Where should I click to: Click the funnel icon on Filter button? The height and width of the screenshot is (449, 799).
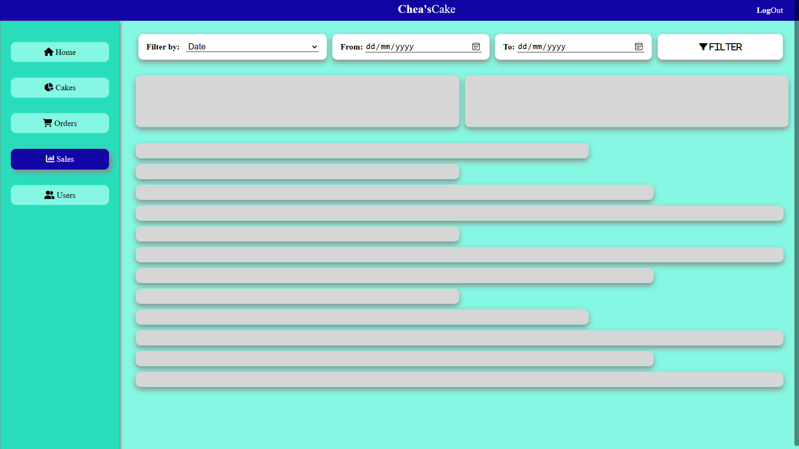703,47
